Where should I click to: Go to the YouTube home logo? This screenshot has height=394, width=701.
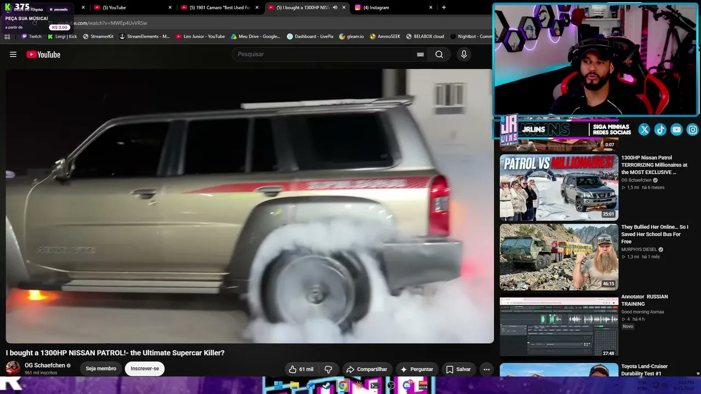43,54
